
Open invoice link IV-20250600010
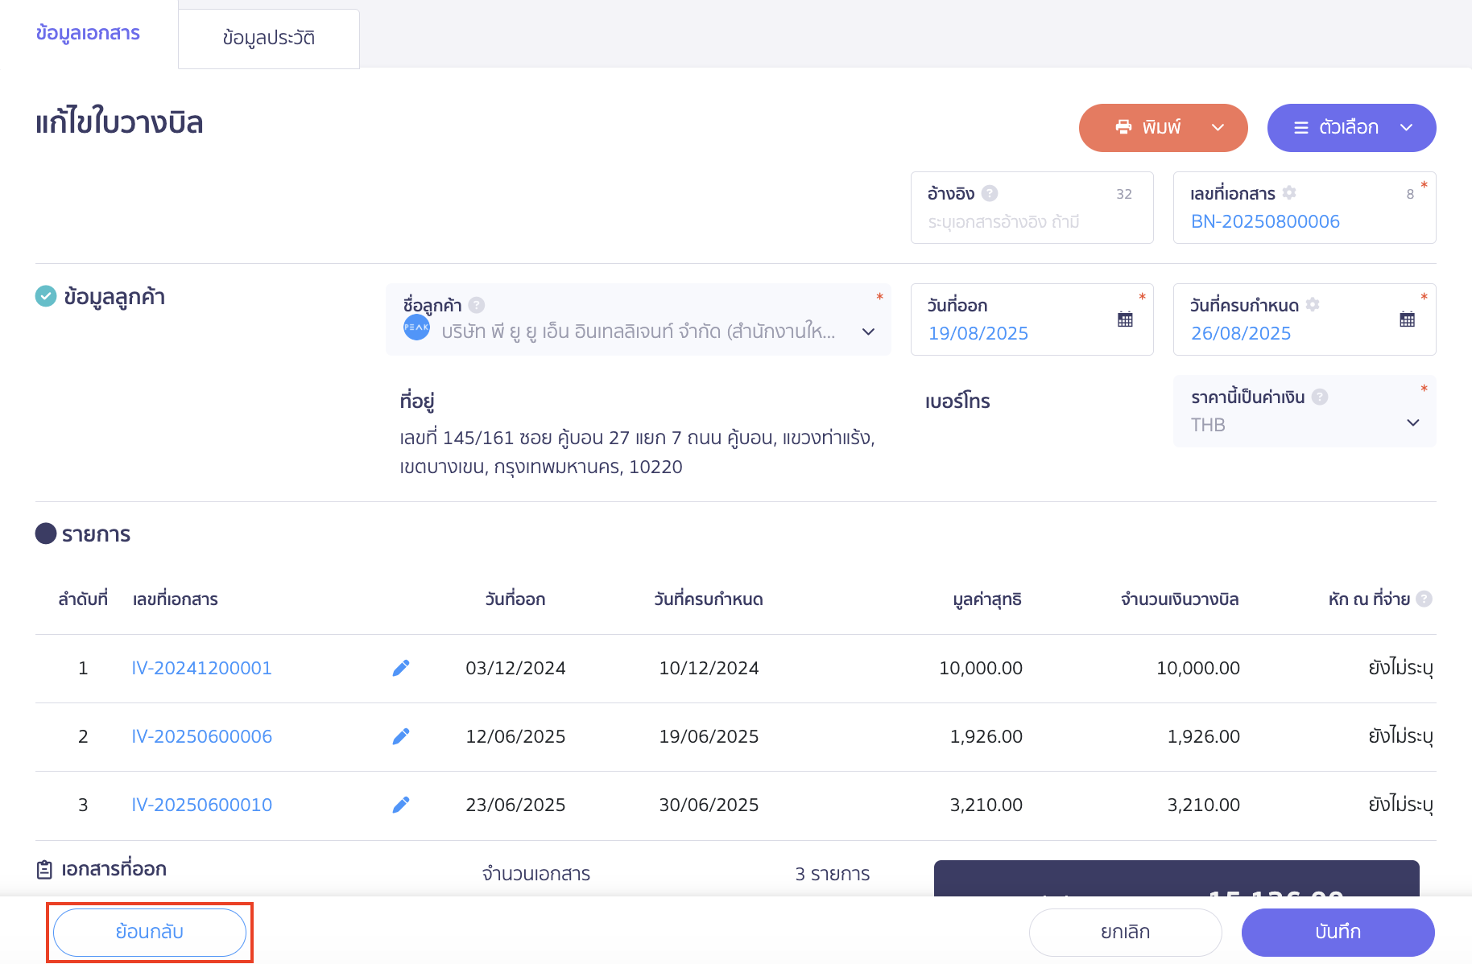[x=201, y=805]
